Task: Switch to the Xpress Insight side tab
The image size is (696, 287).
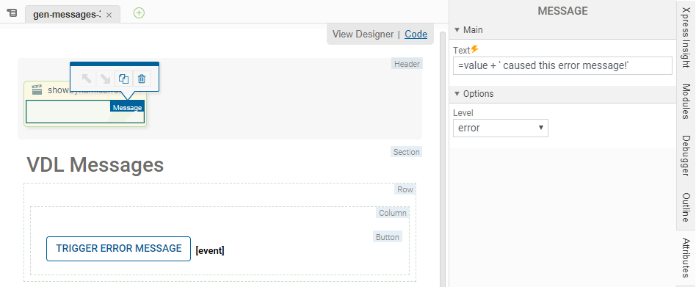Action: (686, 40)
